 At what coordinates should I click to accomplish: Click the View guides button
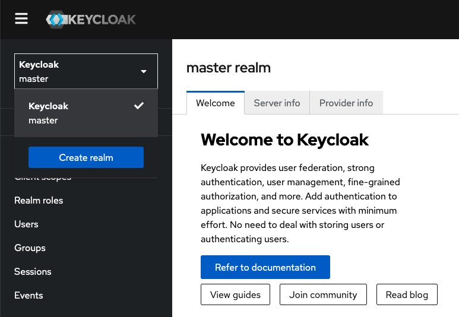click(235, 294)
